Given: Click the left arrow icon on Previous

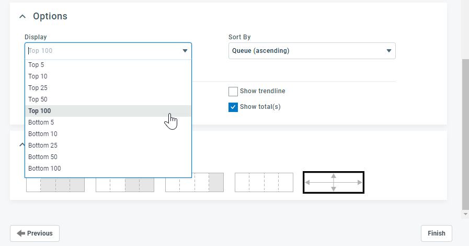Looking at the screenshot, I should tap(21, 233).
